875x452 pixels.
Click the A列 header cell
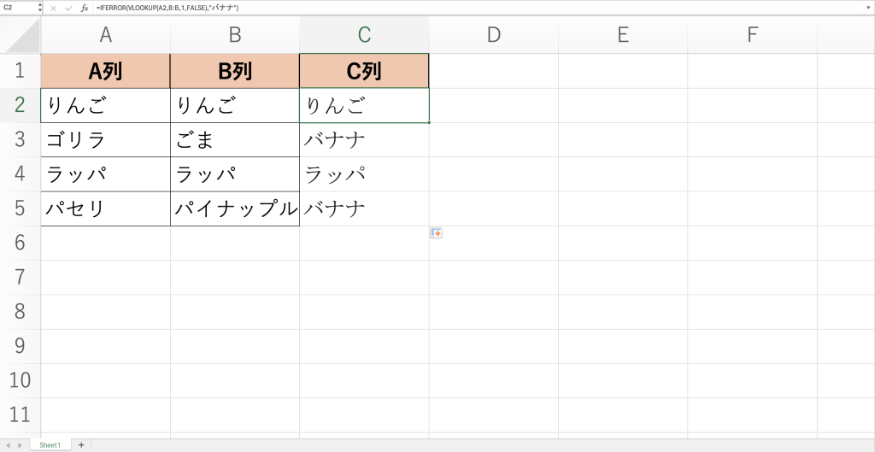(x=106, y=71)
